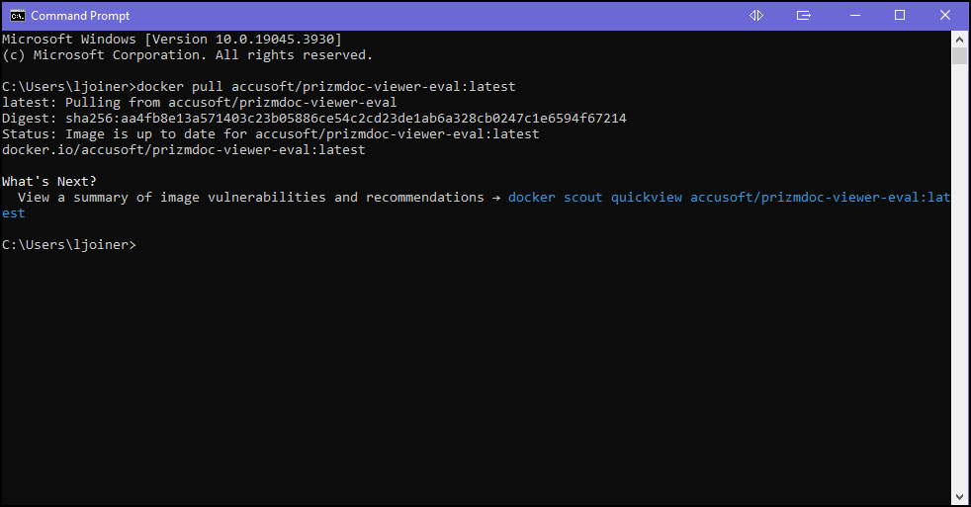This screenshot has height=507, width=971.
Task: Click the last empty C:\Users\ljoiner> prompt line
Action: tap(69, 245)
